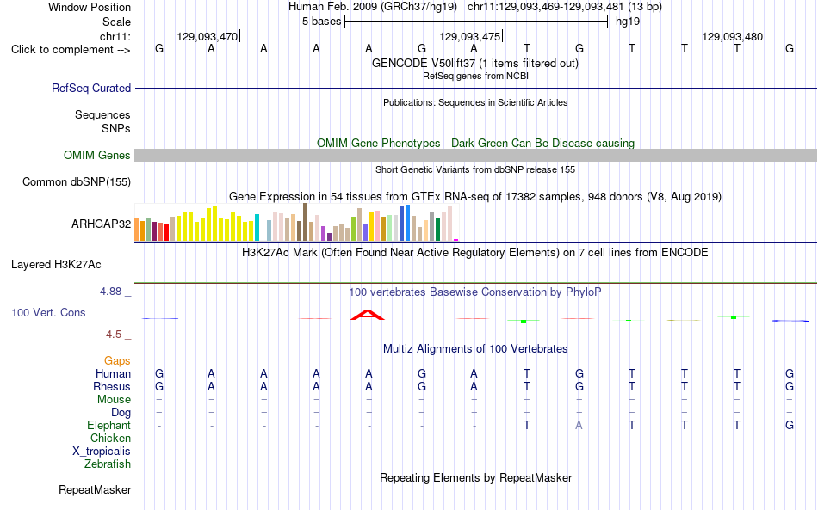818x510 pixels.
Task: Select the Zebrafish species row label
Action: 108,464
